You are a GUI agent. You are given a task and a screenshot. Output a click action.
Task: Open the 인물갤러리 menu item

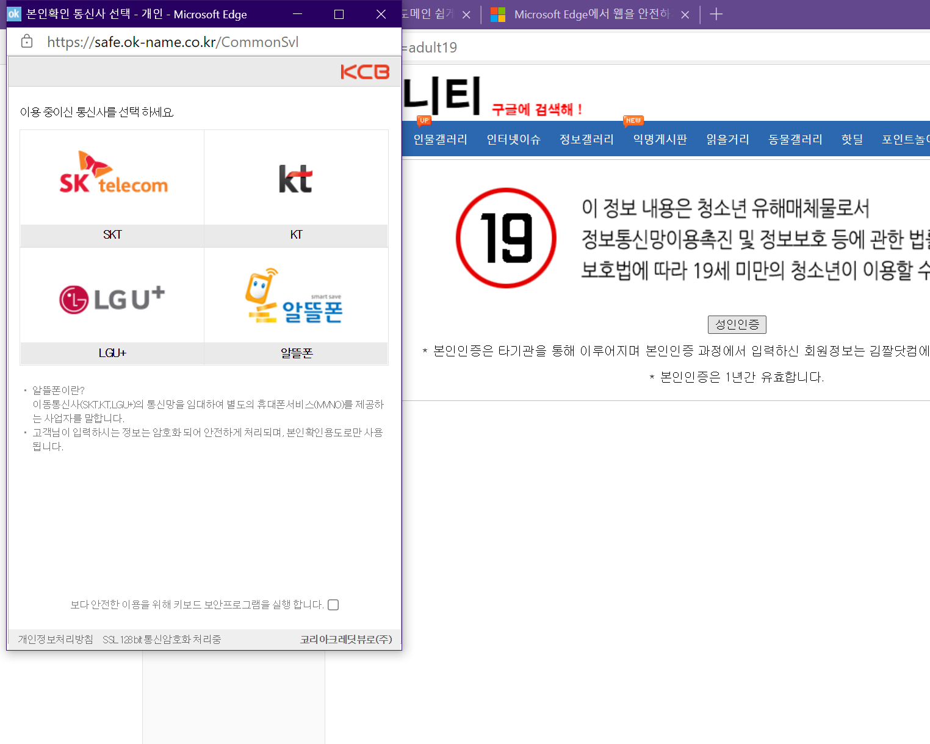pyautogui.click(x=441, y=140)
